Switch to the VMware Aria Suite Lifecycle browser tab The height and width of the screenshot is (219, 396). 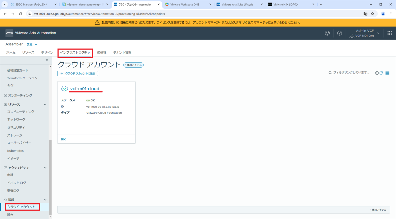pos(240,4)
